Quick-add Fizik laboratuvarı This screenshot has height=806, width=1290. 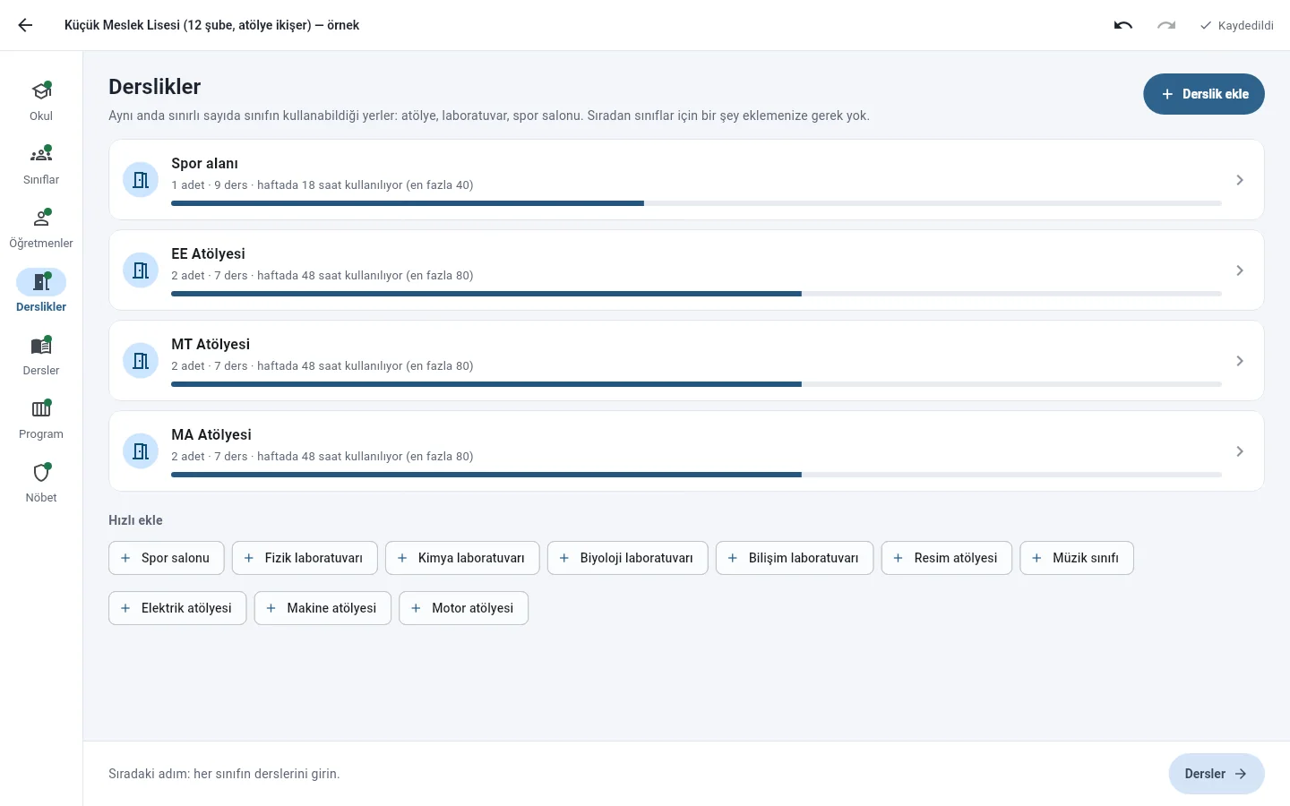305,558
